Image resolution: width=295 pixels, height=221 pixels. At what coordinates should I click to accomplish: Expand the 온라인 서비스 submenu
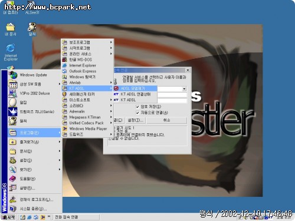(88, 54)
